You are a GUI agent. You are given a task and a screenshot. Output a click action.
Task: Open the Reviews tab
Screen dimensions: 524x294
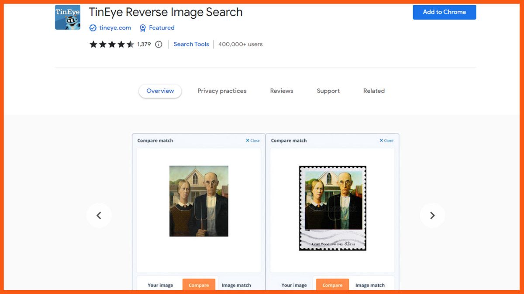(x=282, y=91)
